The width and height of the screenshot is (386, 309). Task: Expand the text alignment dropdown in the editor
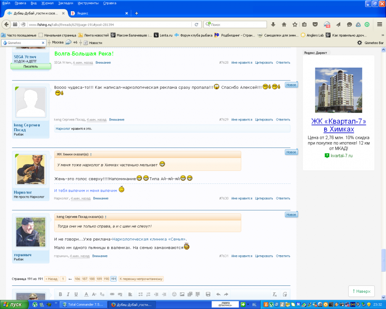pos(130,294)
